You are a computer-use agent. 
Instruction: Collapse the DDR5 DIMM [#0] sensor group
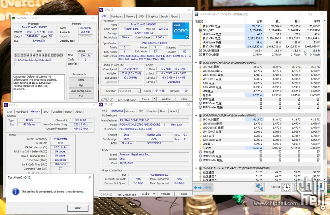[196, 63]
